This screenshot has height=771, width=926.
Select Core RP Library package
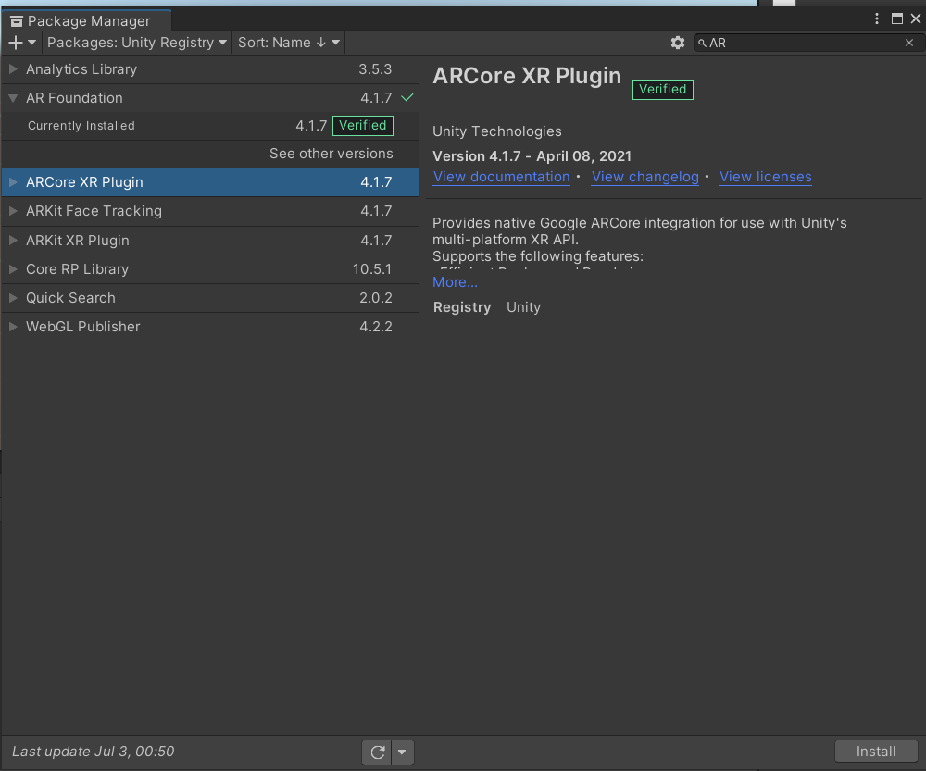(210, 269)
